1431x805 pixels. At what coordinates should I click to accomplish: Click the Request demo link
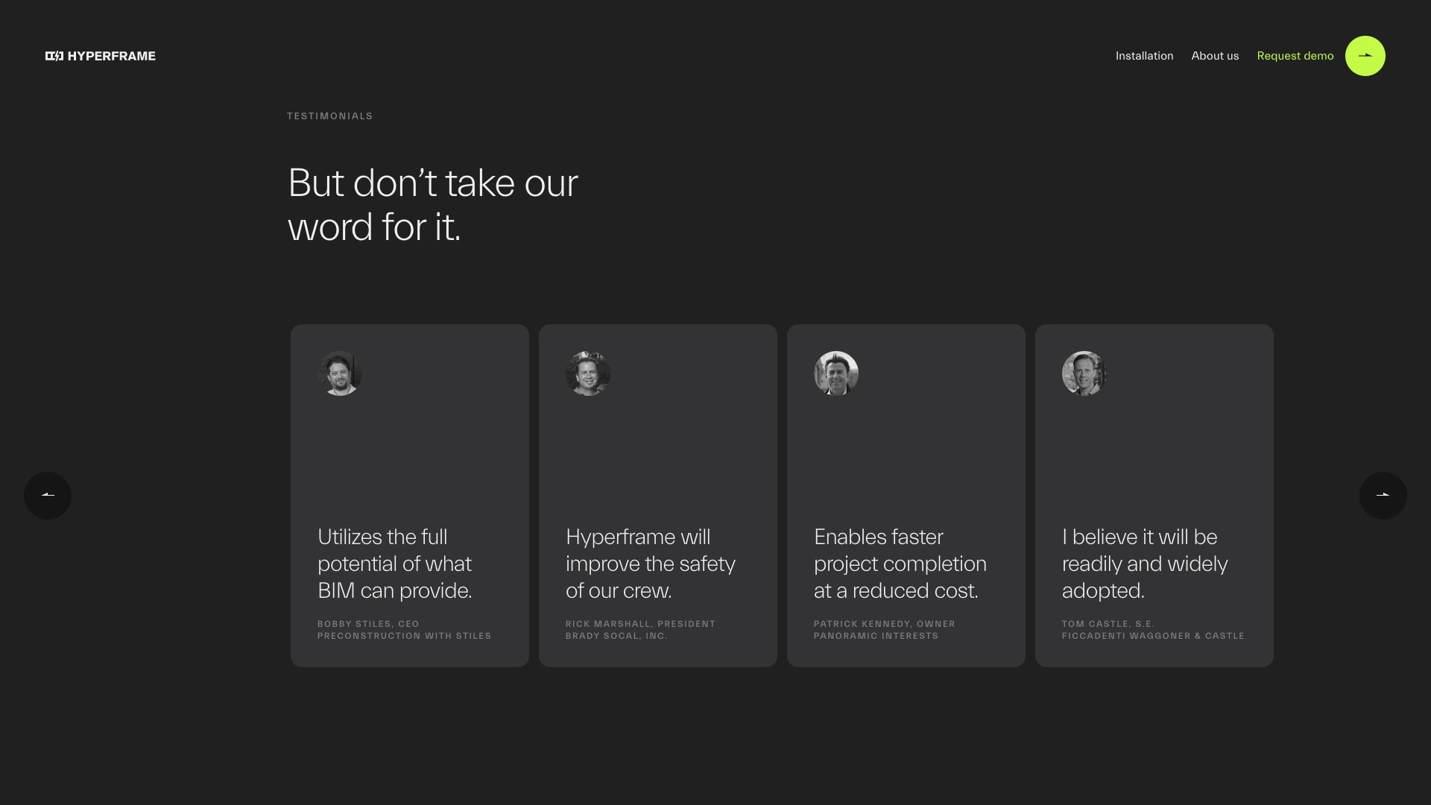pyautogui.click(x=1295, y=56)
